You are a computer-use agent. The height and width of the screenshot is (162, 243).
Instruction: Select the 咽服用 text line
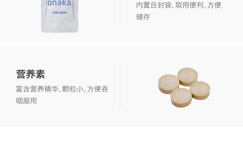pyautogui.click(x=26, y=101)
